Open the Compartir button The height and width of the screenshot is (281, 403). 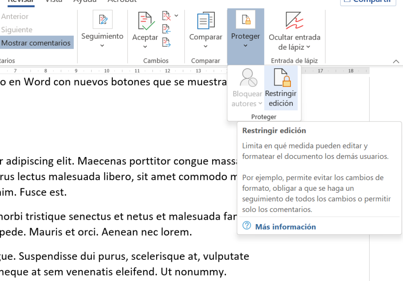coord(368,2)
